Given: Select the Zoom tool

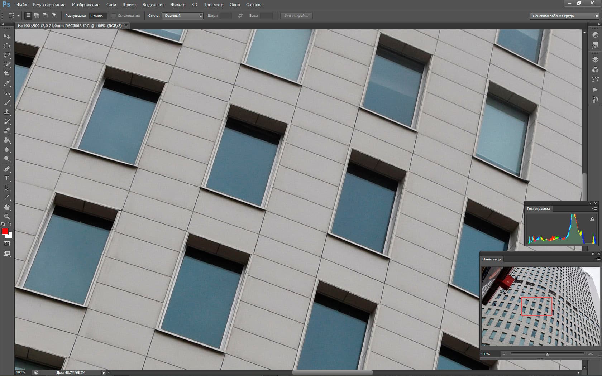Looking at the screenshot, I should click(x=7, y=217).
